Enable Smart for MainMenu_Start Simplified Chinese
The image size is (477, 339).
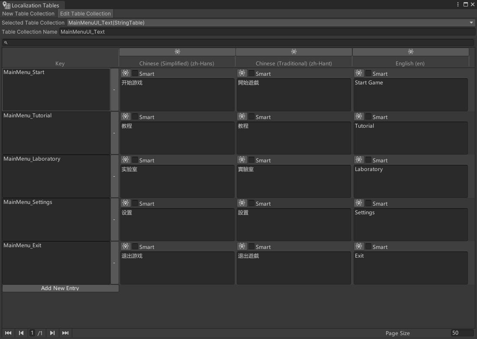pyautogui.click(x=135, y=73)
